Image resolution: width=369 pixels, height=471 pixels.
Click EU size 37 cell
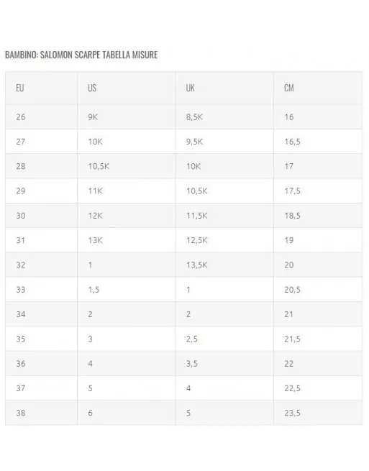(42, 388)
